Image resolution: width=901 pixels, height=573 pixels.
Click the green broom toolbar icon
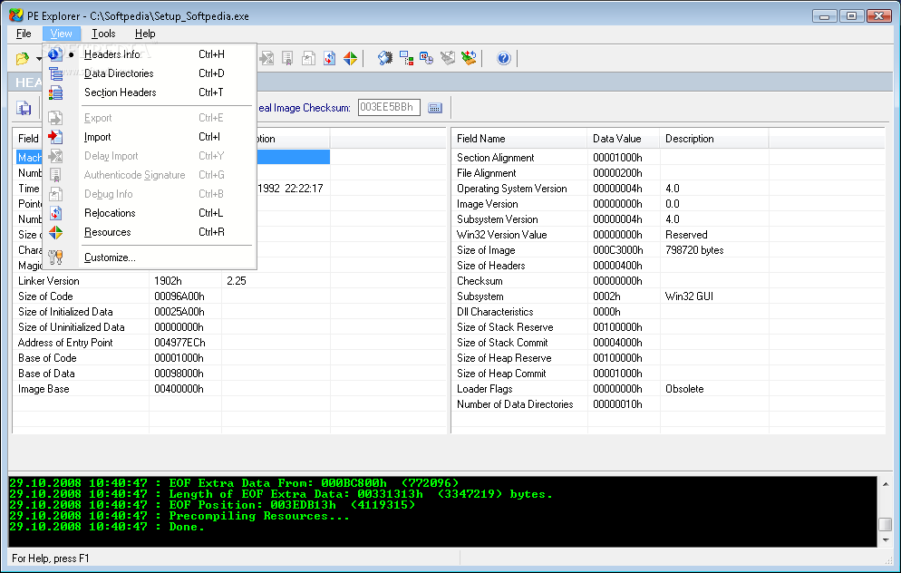(x=469, y=58)
